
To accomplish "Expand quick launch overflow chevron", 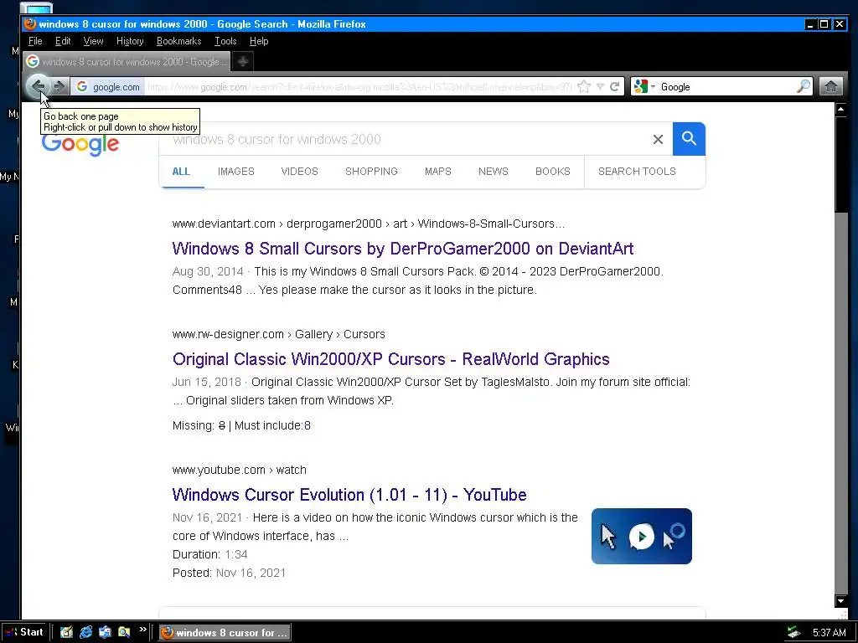I will 142,630.
